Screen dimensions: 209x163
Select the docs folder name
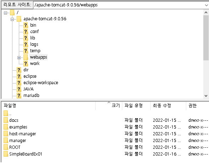coord(14,120)
